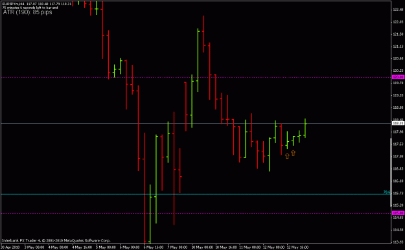Click the 116.18 value on price scale
The width and height of the screenshot is (405, 250).
[398, 181]
